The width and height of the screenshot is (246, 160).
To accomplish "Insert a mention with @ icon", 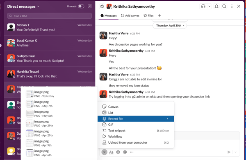I will pyautogui.click(x=125, y=152).
